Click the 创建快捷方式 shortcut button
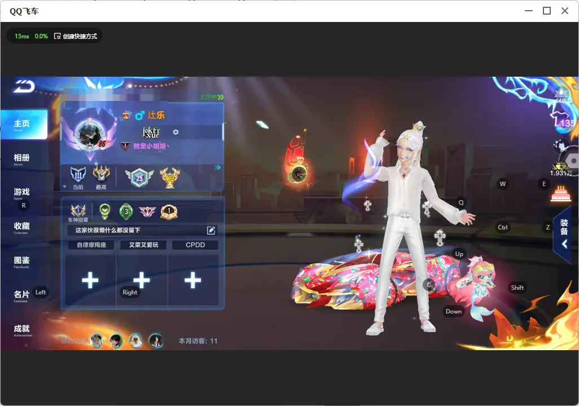 (x=76, y=36)
